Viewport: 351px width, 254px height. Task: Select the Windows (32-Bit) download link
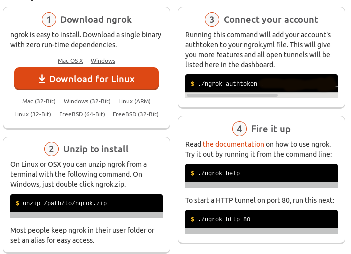(x=87, y=101)
